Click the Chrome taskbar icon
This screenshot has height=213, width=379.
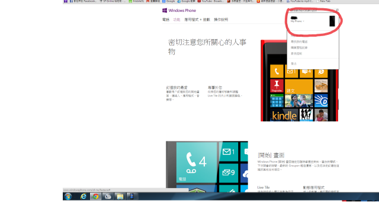(x=96, y=196)
